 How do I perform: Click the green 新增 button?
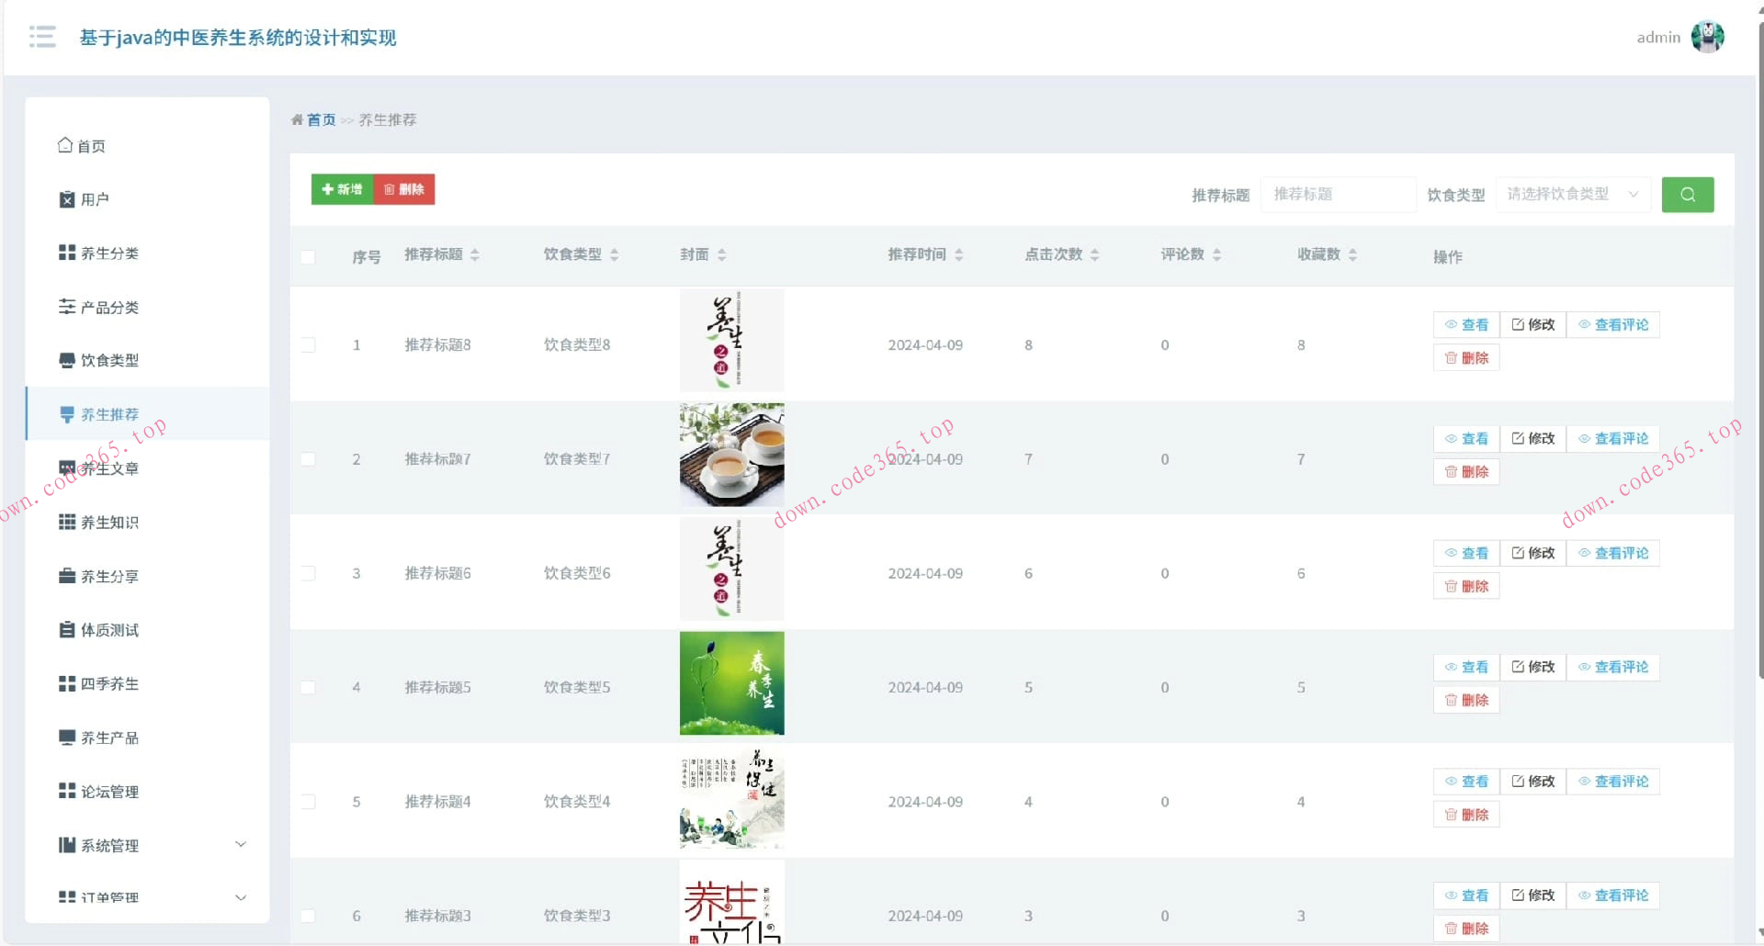[342, 189]
